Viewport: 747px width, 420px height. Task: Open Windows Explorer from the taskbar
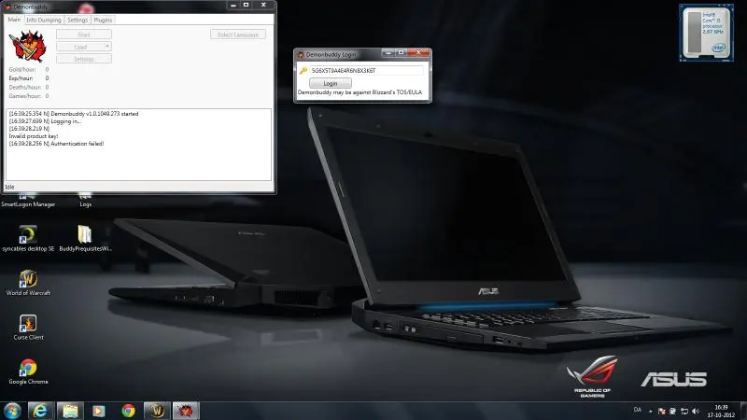click(70, 411)
